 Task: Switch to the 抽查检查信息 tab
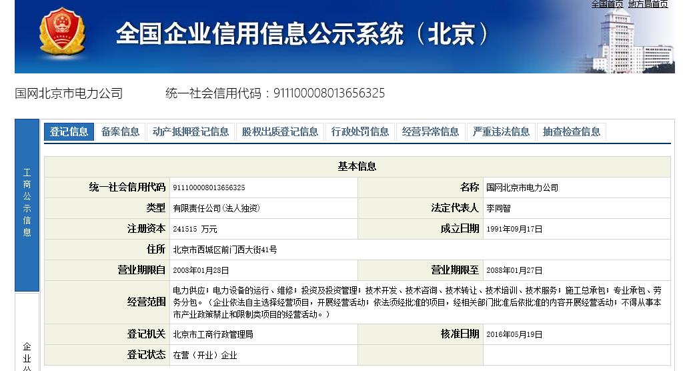click(572, 131)
